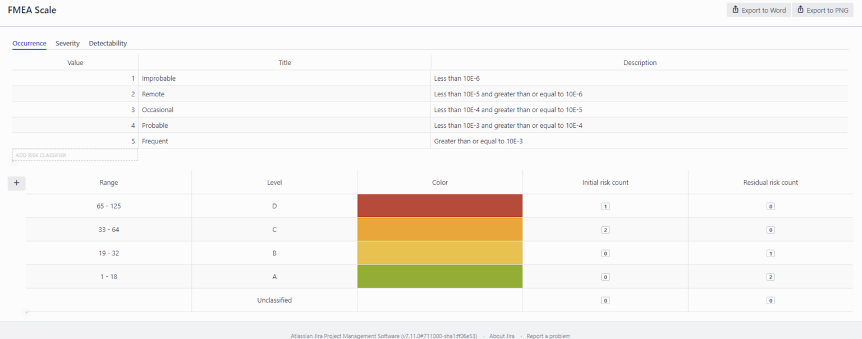Click the plus icon to add risk level

coord(16,183)
